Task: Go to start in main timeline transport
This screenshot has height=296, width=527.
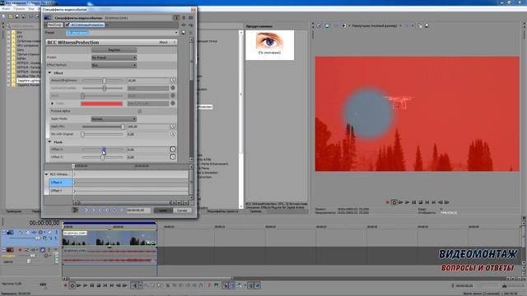Action: click(x=105, y=285)
